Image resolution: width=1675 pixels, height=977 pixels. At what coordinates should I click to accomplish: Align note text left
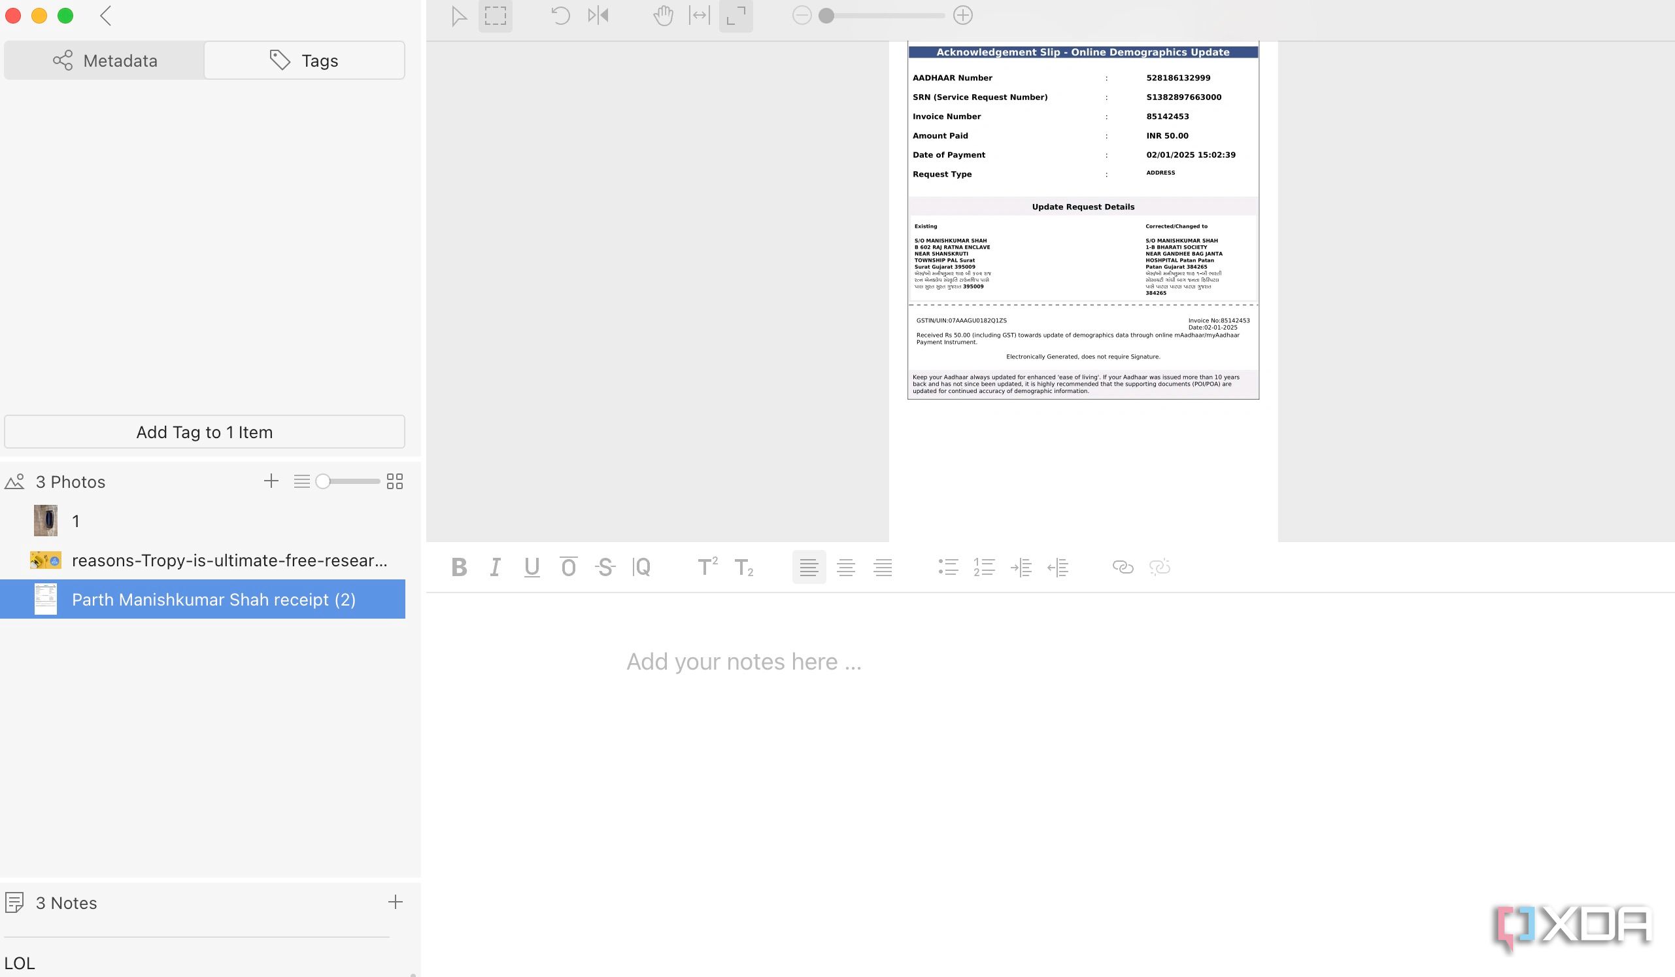809,567
